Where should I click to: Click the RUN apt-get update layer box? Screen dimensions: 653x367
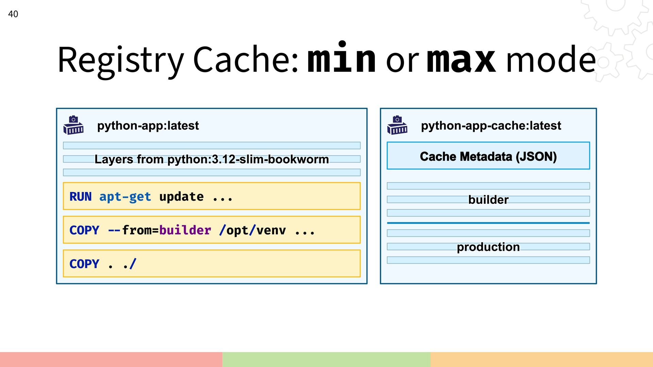212,196
